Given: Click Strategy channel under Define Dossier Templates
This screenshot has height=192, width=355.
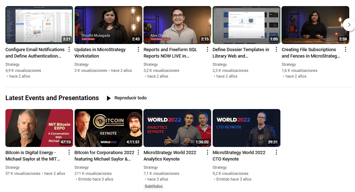Looking at the screenshot, I should [x=219, y=64].
